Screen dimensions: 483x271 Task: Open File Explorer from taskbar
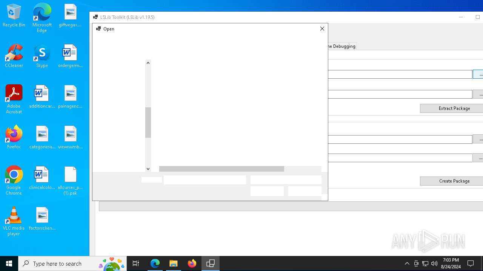[174, 263]
